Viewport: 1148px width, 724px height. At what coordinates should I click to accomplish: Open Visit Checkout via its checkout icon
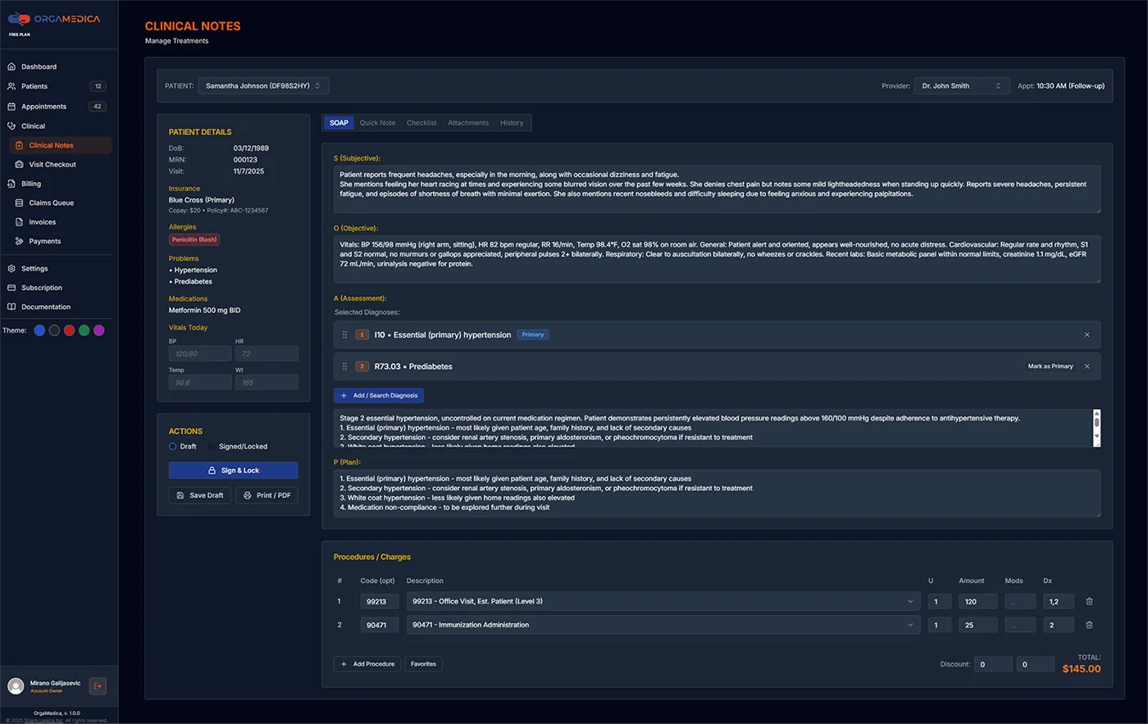click(18, 164)
